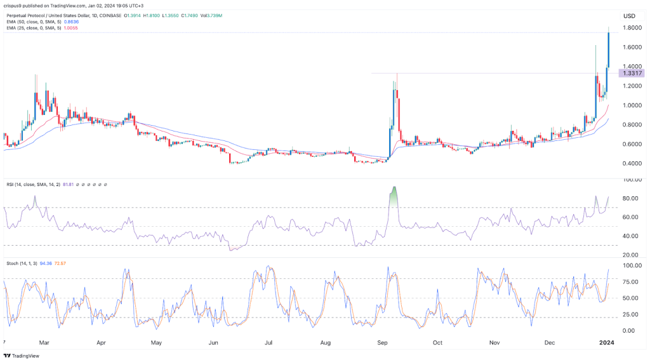Click the low value L1.3550

pyautogui.click(x=171, y=16)
